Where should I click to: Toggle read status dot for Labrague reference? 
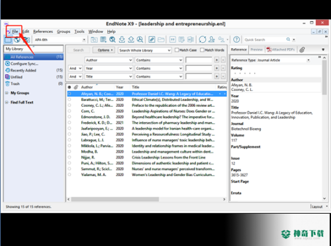coord(70,140)
